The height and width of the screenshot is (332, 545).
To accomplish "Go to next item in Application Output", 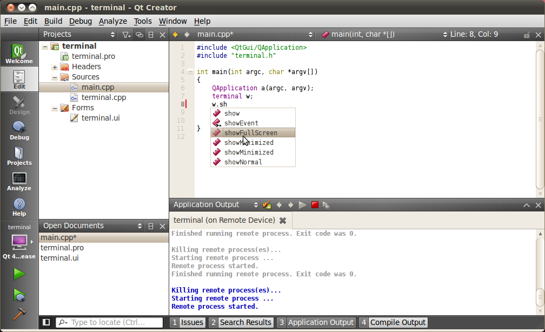I will click(290, 205).
